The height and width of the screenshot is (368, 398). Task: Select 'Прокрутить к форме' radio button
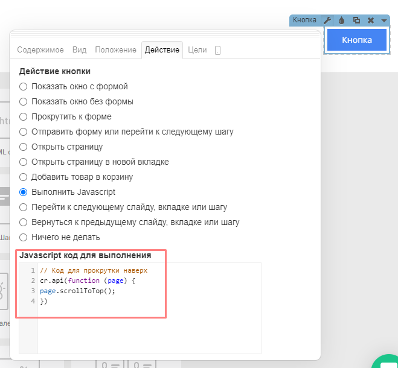[24, 116]
